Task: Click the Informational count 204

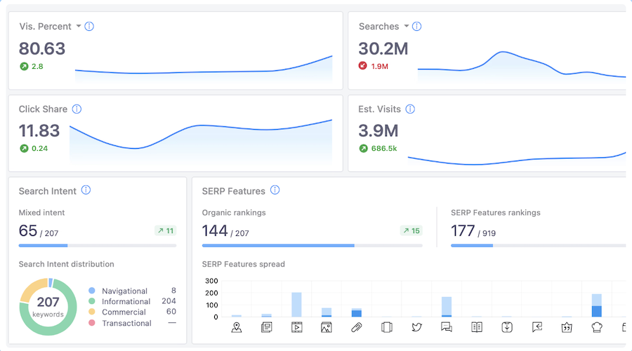Action: tap(169, 301)
